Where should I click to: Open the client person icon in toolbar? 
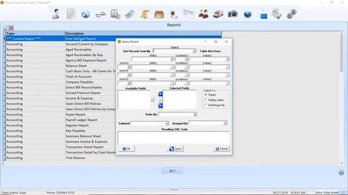(56, 14)
